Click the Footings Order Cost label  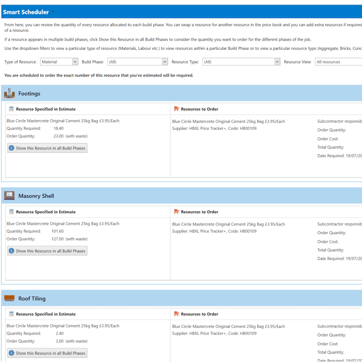click(x=328, y=139)
